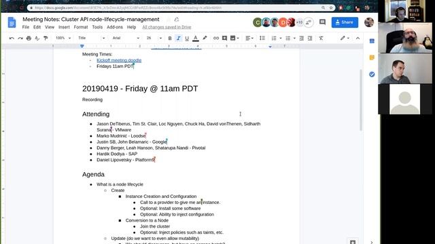This screenshot has width=435, height=244.
Task: Open the Format menu
Action: pos(81,27)
